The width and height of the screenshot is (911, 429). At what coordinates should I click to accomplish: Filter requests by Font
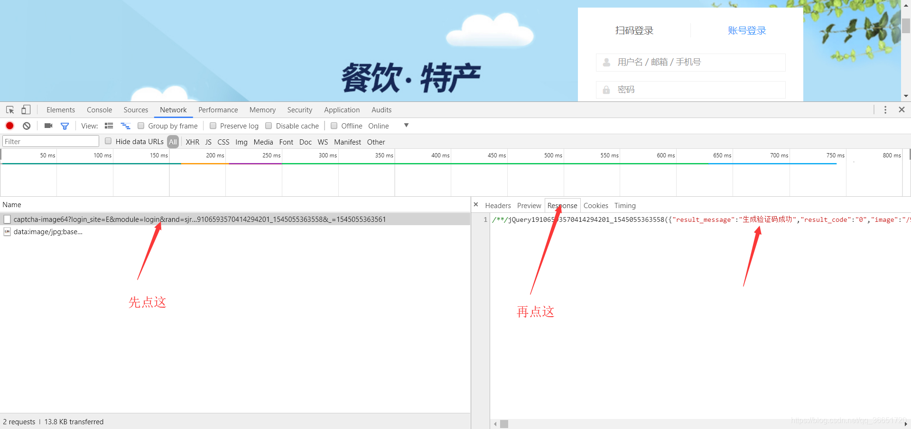[x=286, y=142]
